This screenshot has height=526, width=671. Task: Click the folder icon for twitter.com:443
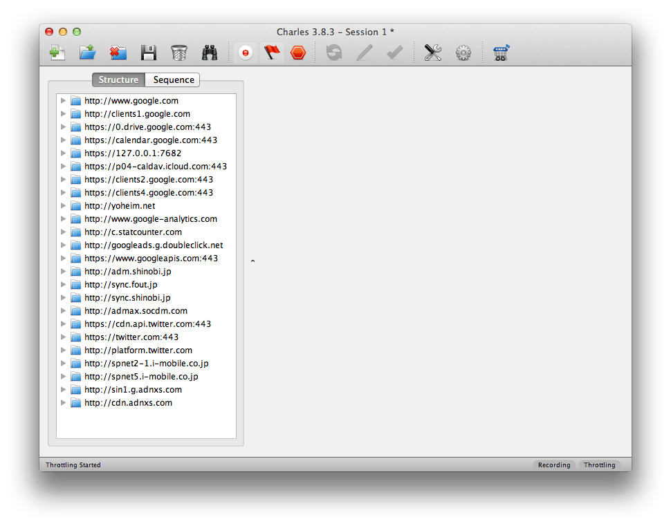75,337
